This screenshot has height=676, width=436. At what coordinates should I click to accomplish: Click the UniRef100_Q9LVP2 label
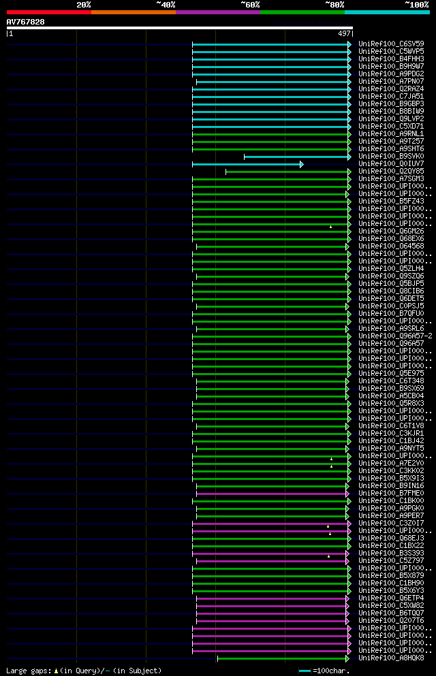pos(391,119)
